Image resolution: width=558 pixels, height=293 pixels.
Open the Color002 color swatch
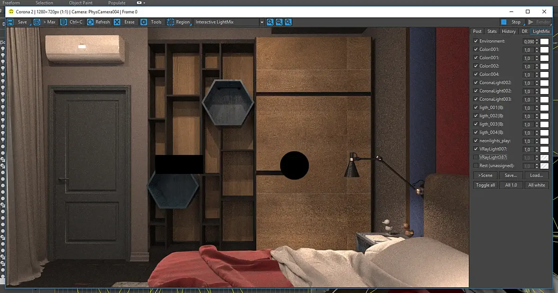tap(544, 67)
